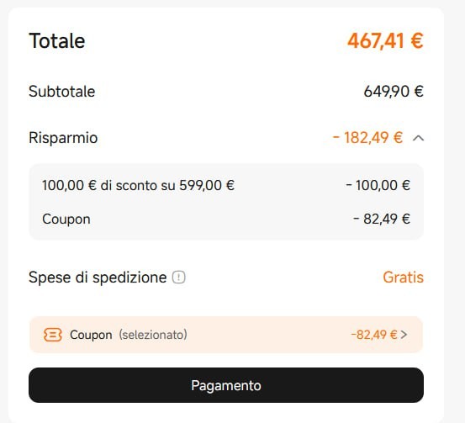Click the -82,49 € amount in coupon banner

pyautogui.click(x=374, y=335)
